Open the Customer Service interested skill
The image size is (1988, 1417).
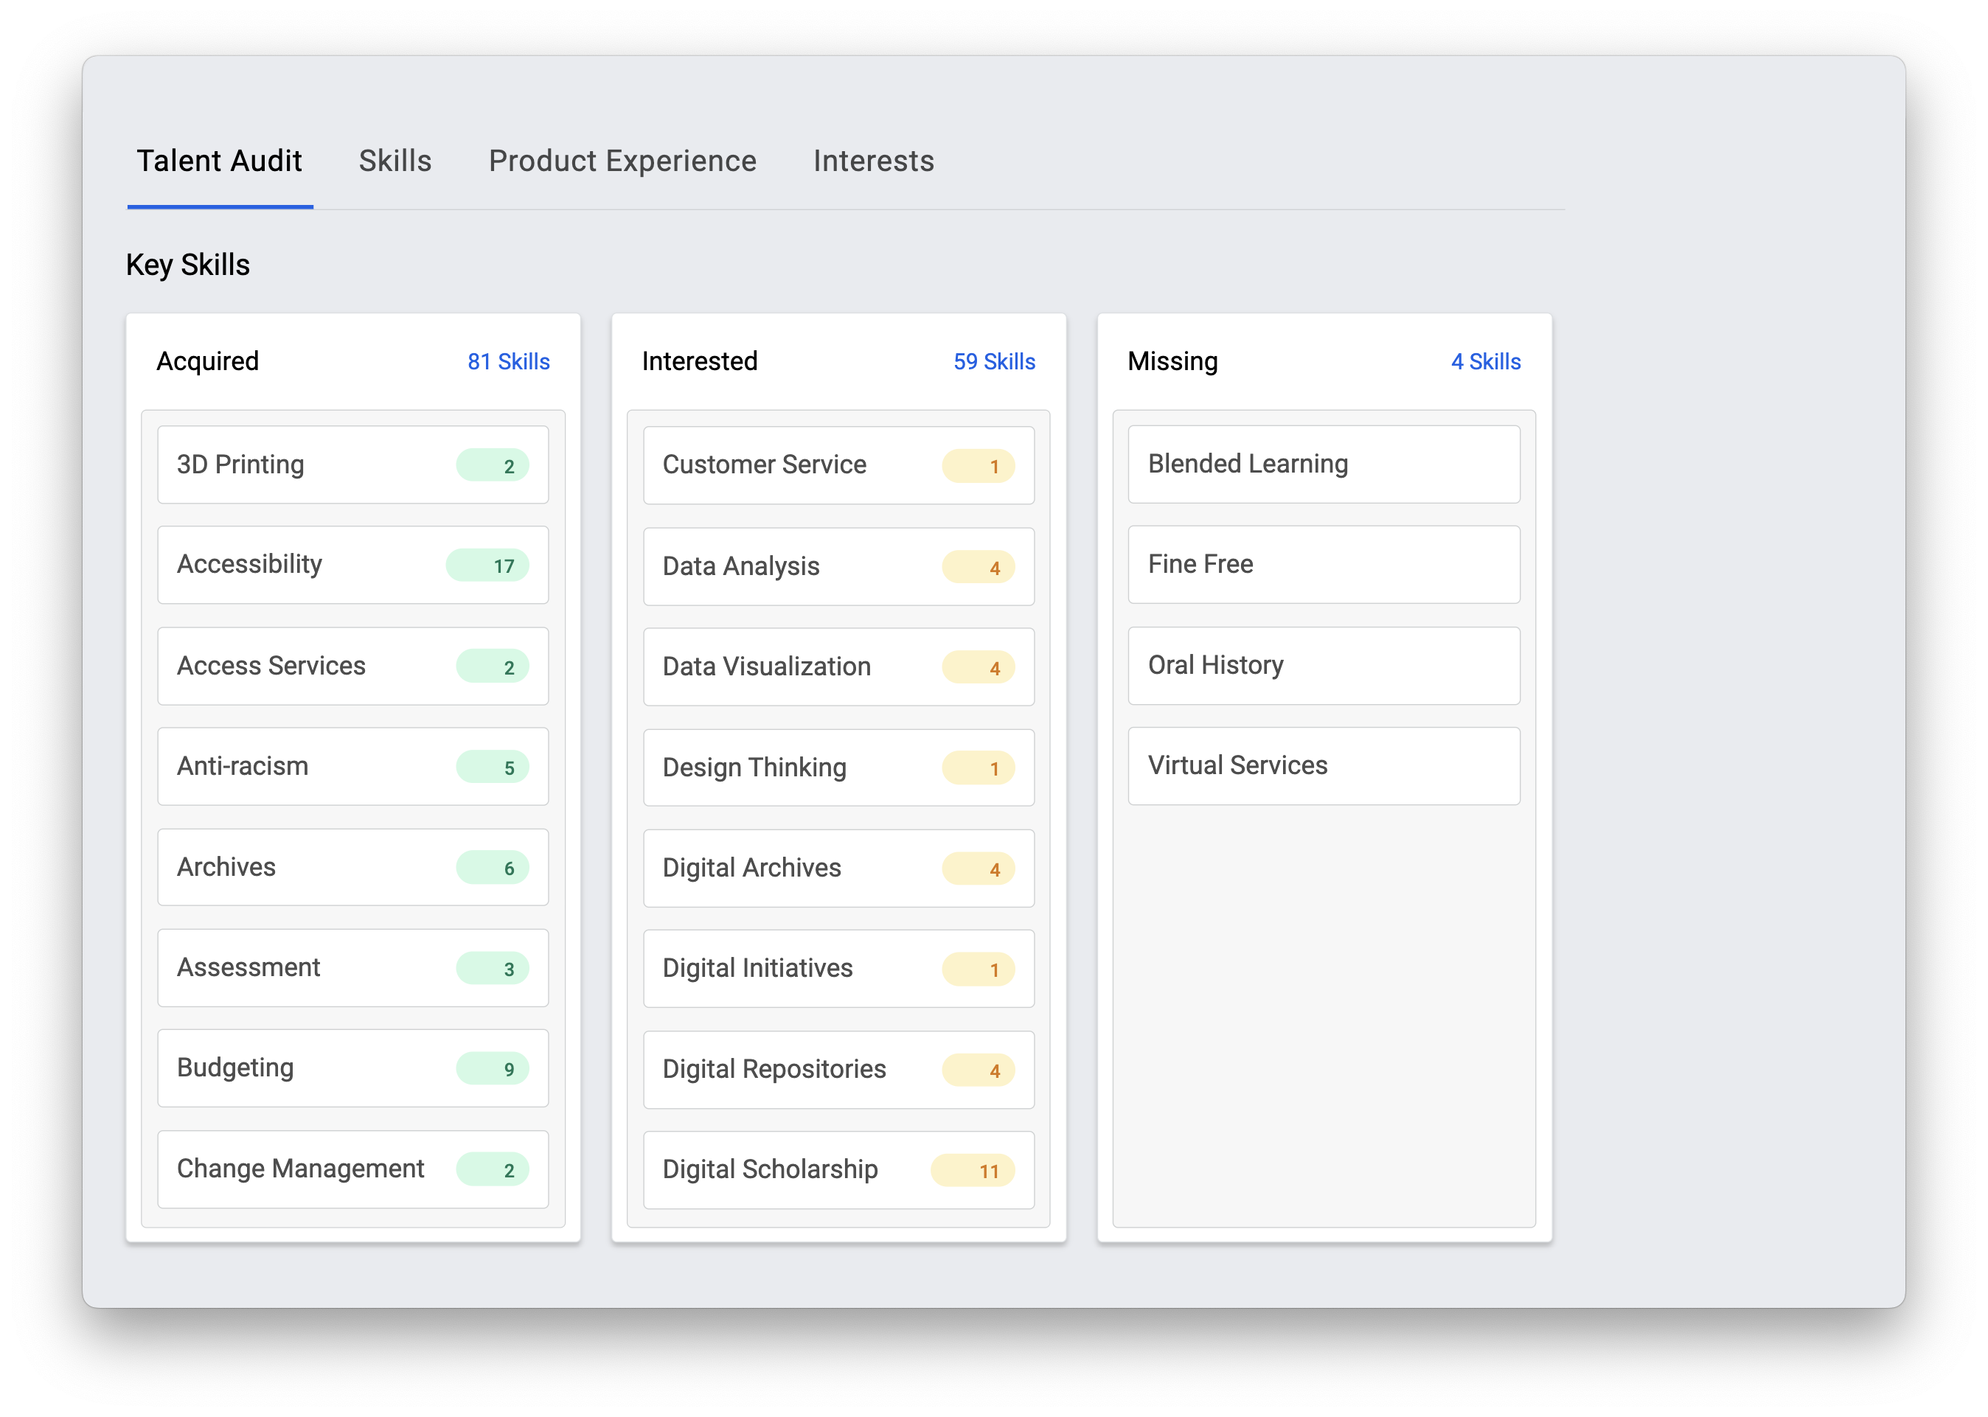coord(838,465)
